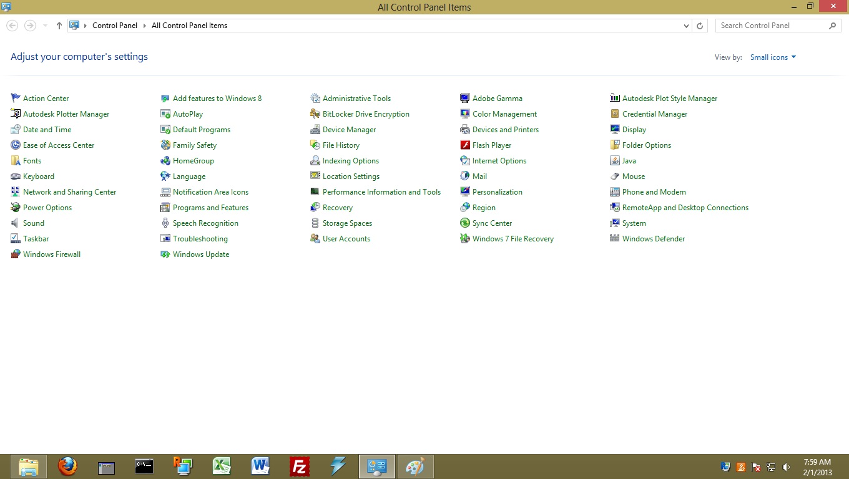Click the Java coffee cup icon
This screenshot has height=479, width=849.
[615, 161]
